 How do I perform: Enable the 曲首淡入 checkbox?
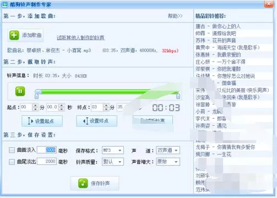click(12, 150)
